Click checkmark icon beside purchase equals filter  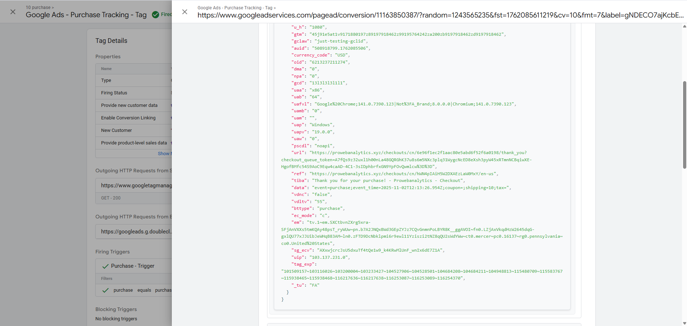105,290
